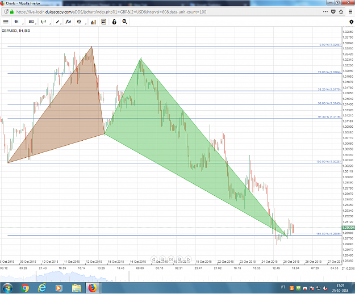The height and width of the screenshot is (294, 355).
Task: Click the site information icon in address bar
Action: point(6,12)
